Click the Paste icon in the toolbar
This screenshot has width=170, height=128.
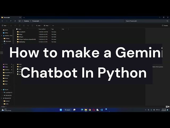point(19,26)
